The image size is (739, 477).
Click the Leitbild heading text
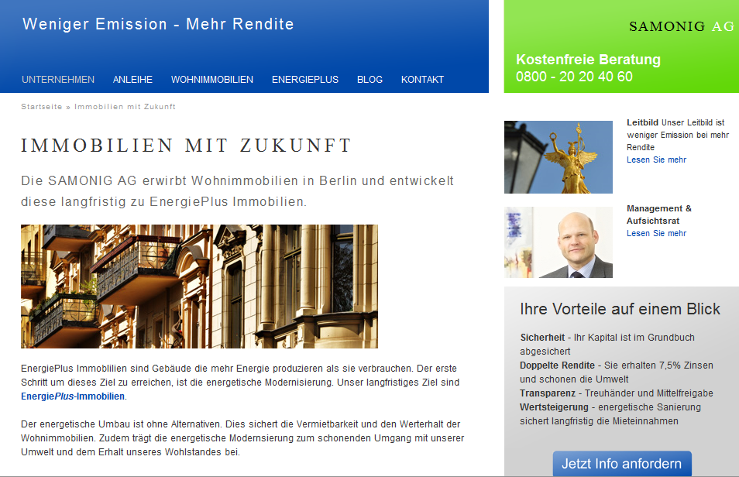[642, 122]
